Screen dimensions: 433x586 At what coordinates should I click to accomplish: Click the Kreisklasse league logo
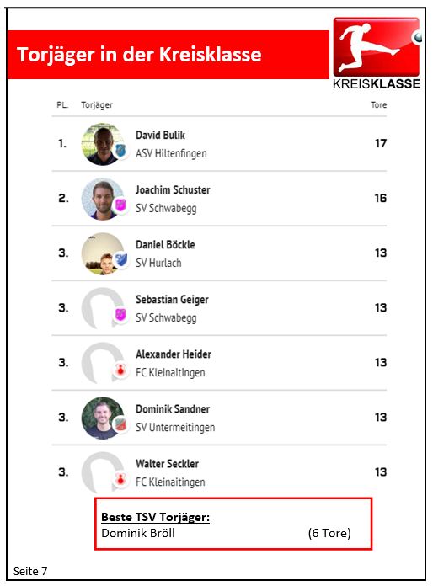377,53
